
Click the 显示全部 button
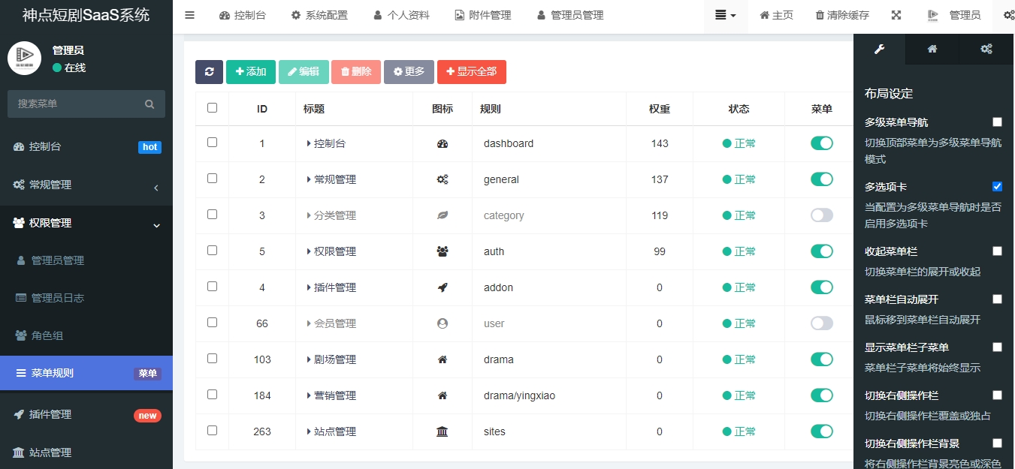click(x=472, y=72)
